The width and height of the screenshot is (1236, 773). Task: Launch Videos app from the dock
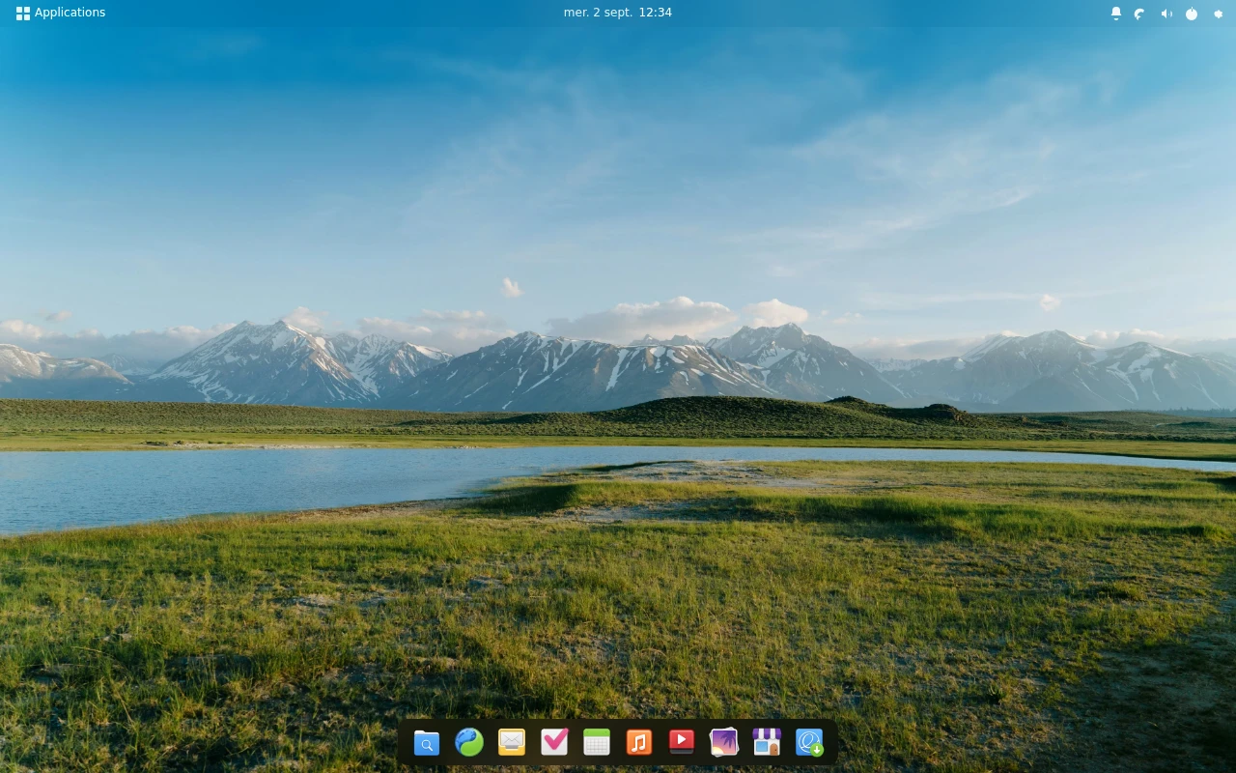(682, 742)
